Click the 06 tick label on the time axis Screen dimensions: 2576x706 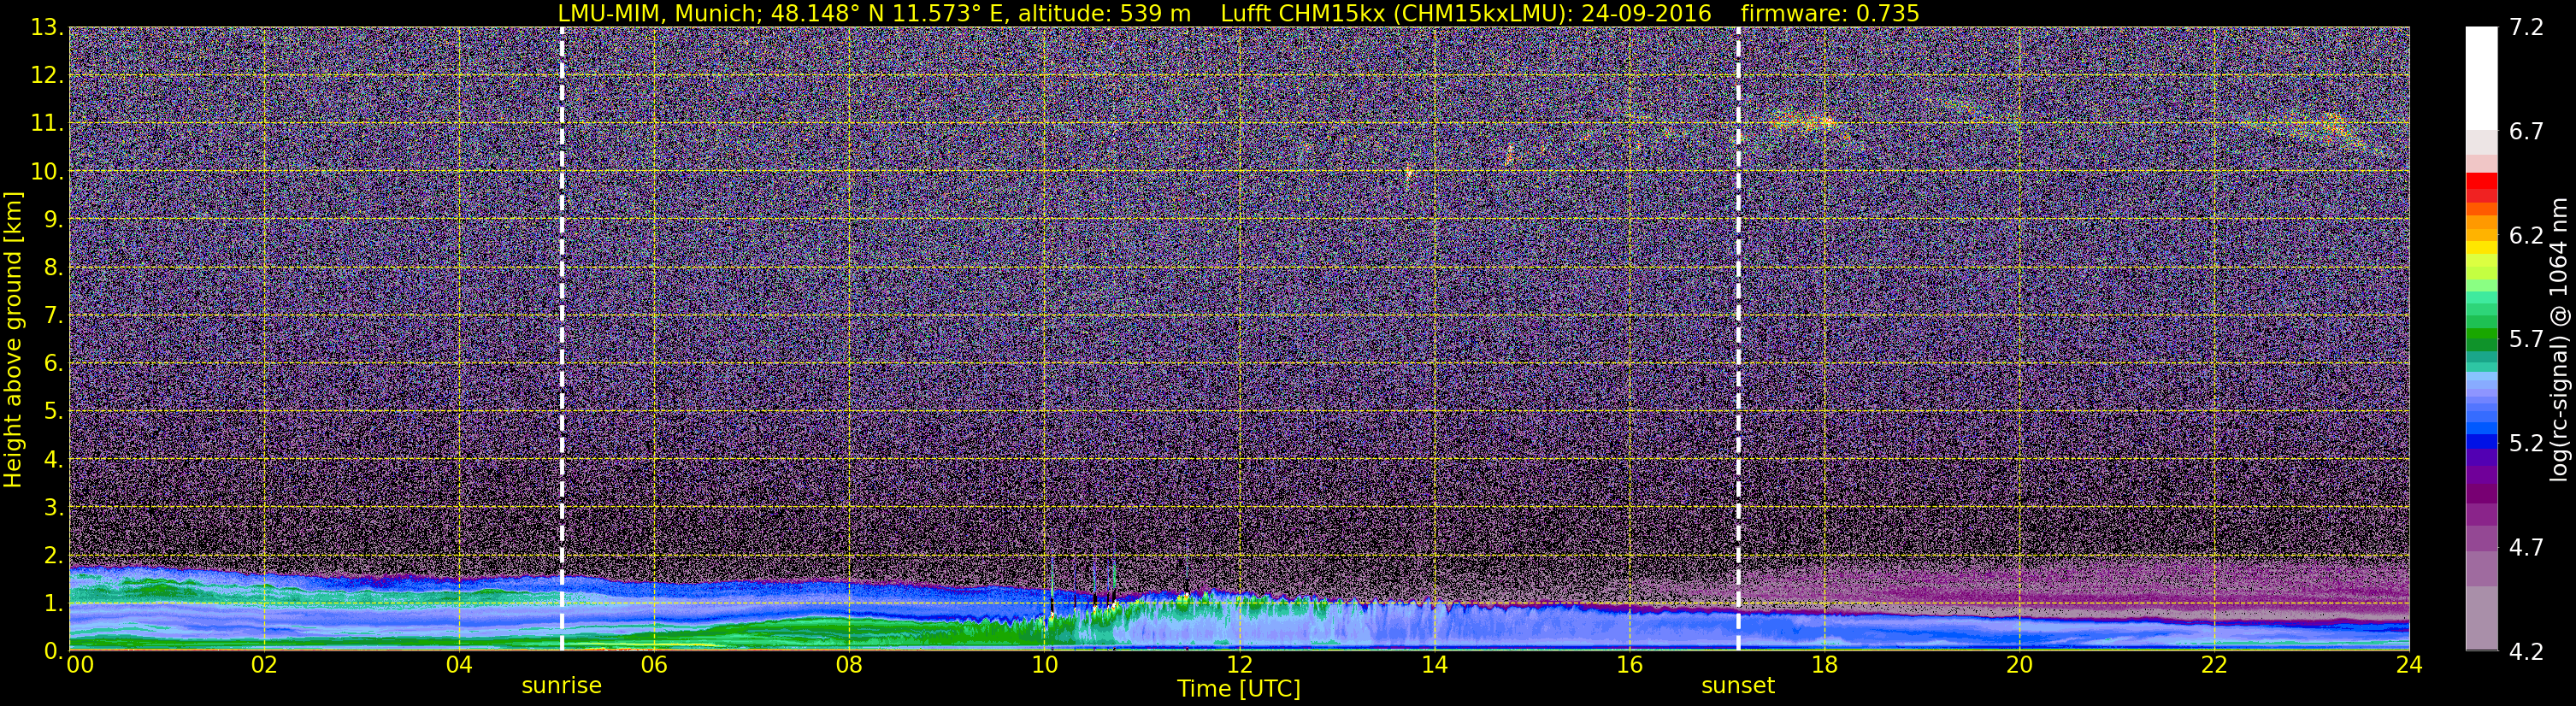tap(654, 665)
